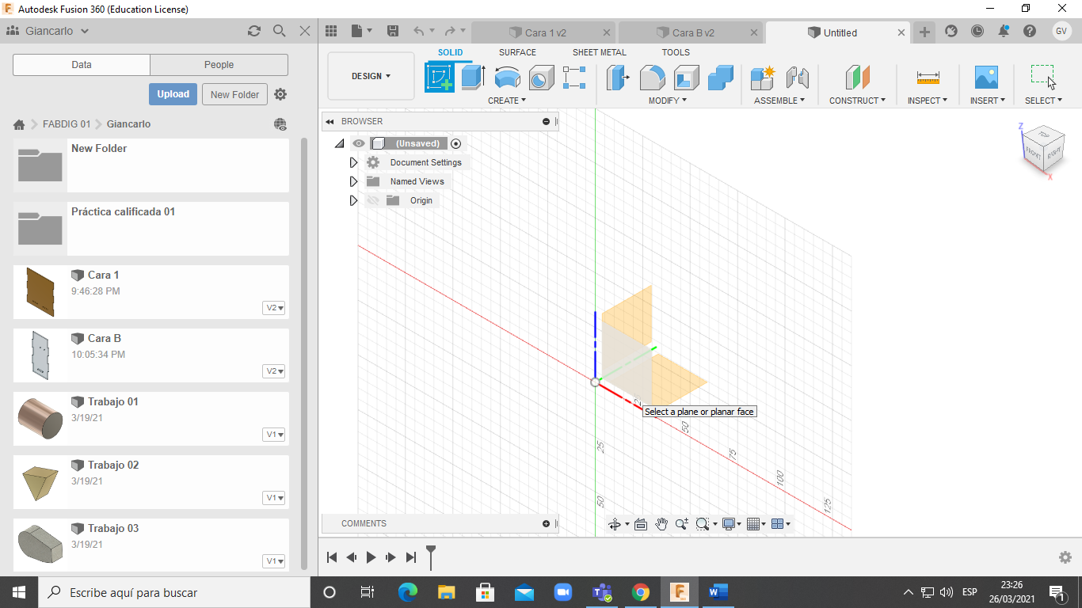Toggle visibility of the Origin folder
The width and height of the screenshot is (1082, 608).
[x=373, y=200]
